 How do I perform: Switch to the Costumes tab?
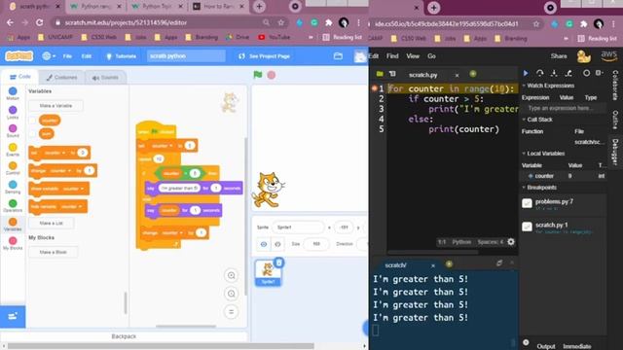61,78
